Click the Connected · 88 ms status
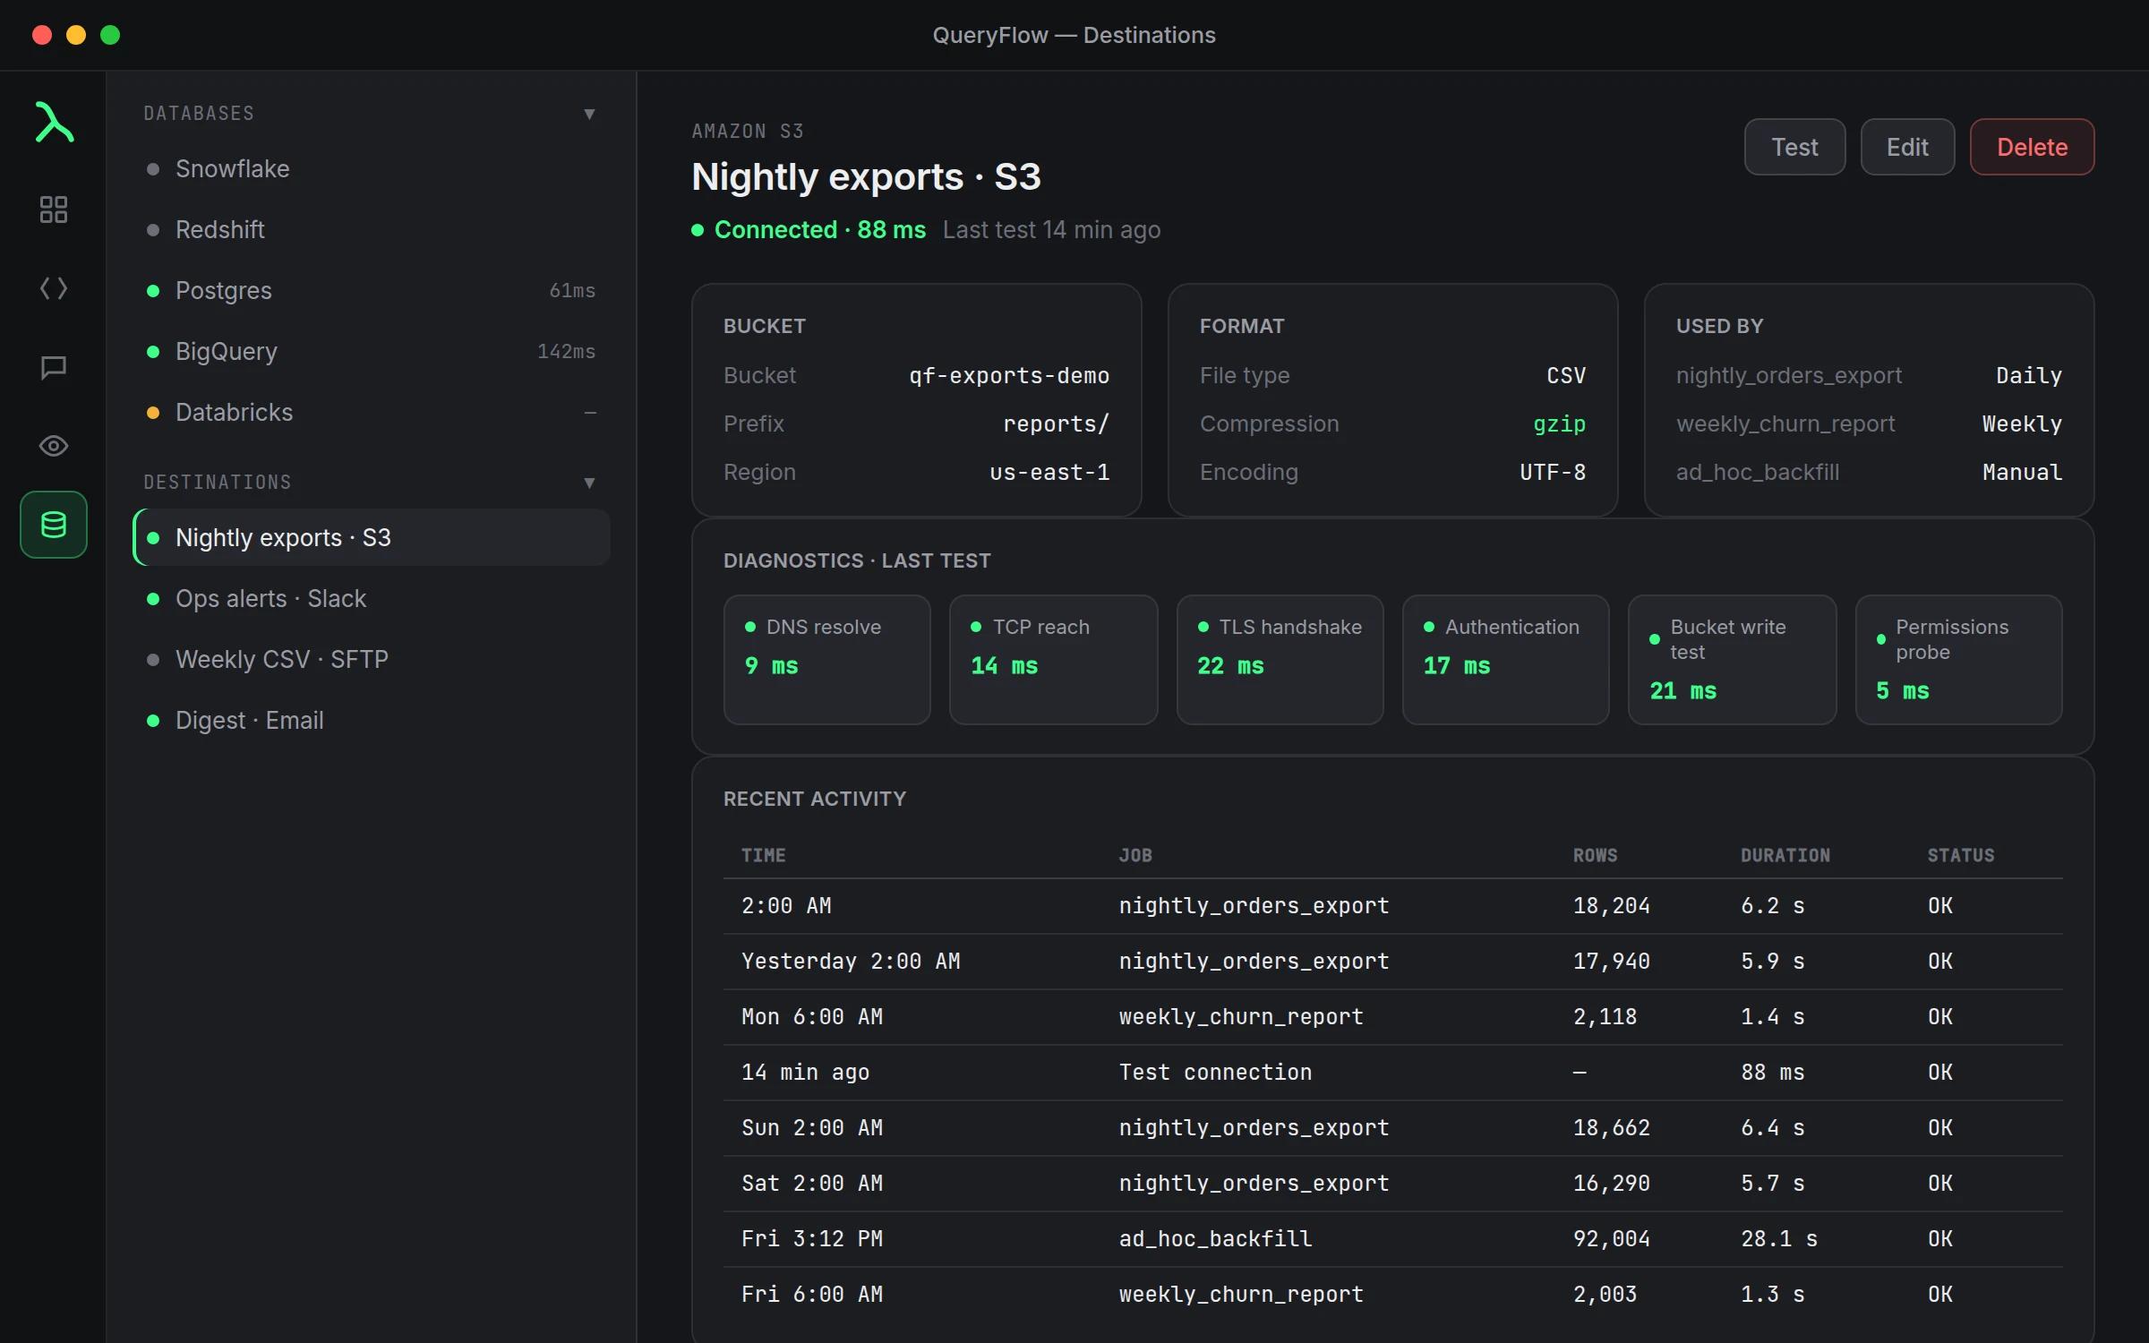 (809, 230)
